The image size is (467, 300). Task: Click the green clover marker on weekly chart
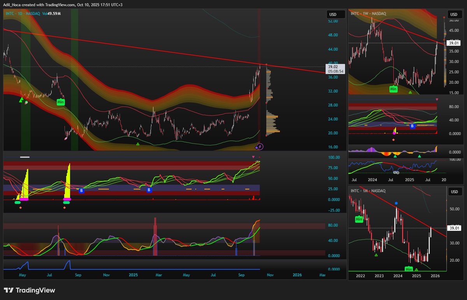(410, 93)
